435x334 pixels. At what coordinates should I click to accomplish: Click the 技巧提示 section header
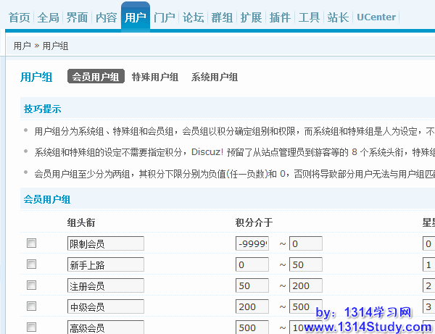pyautogui.click(x=43, y=109)
